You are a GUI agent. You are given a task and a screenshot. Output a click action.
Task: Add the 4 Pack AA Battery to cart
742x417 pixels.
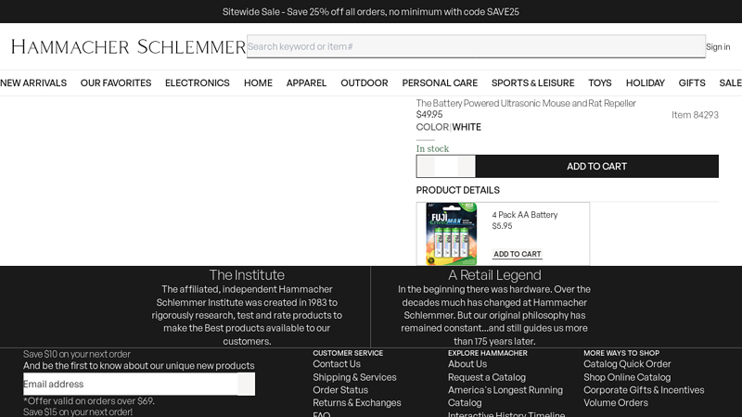click(x=518, y=254)
